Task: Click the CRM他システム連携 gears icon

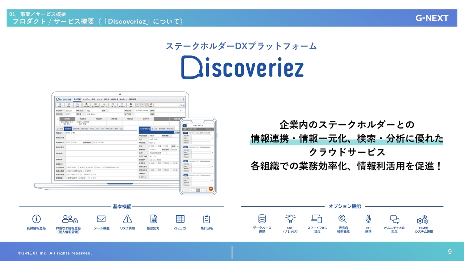Action: pos(423,220)
